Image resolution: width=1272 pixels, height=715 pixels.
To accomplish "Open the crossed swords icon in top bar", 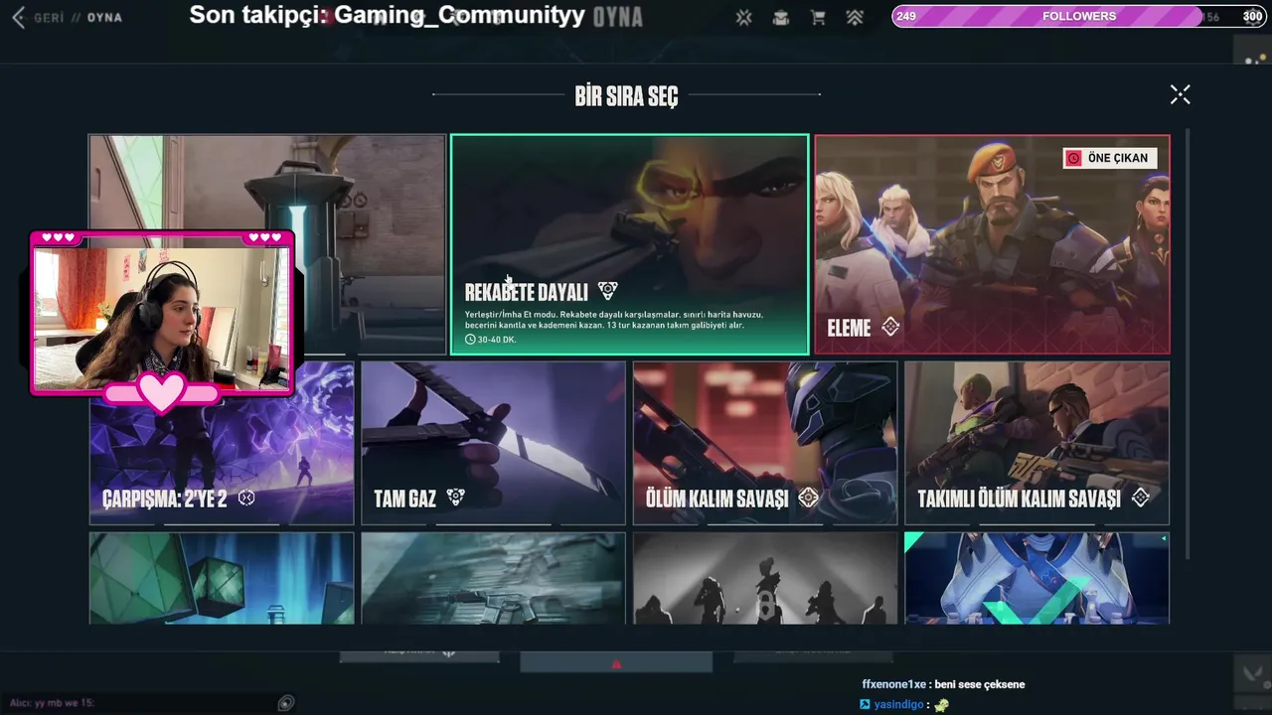I will 743,18.
